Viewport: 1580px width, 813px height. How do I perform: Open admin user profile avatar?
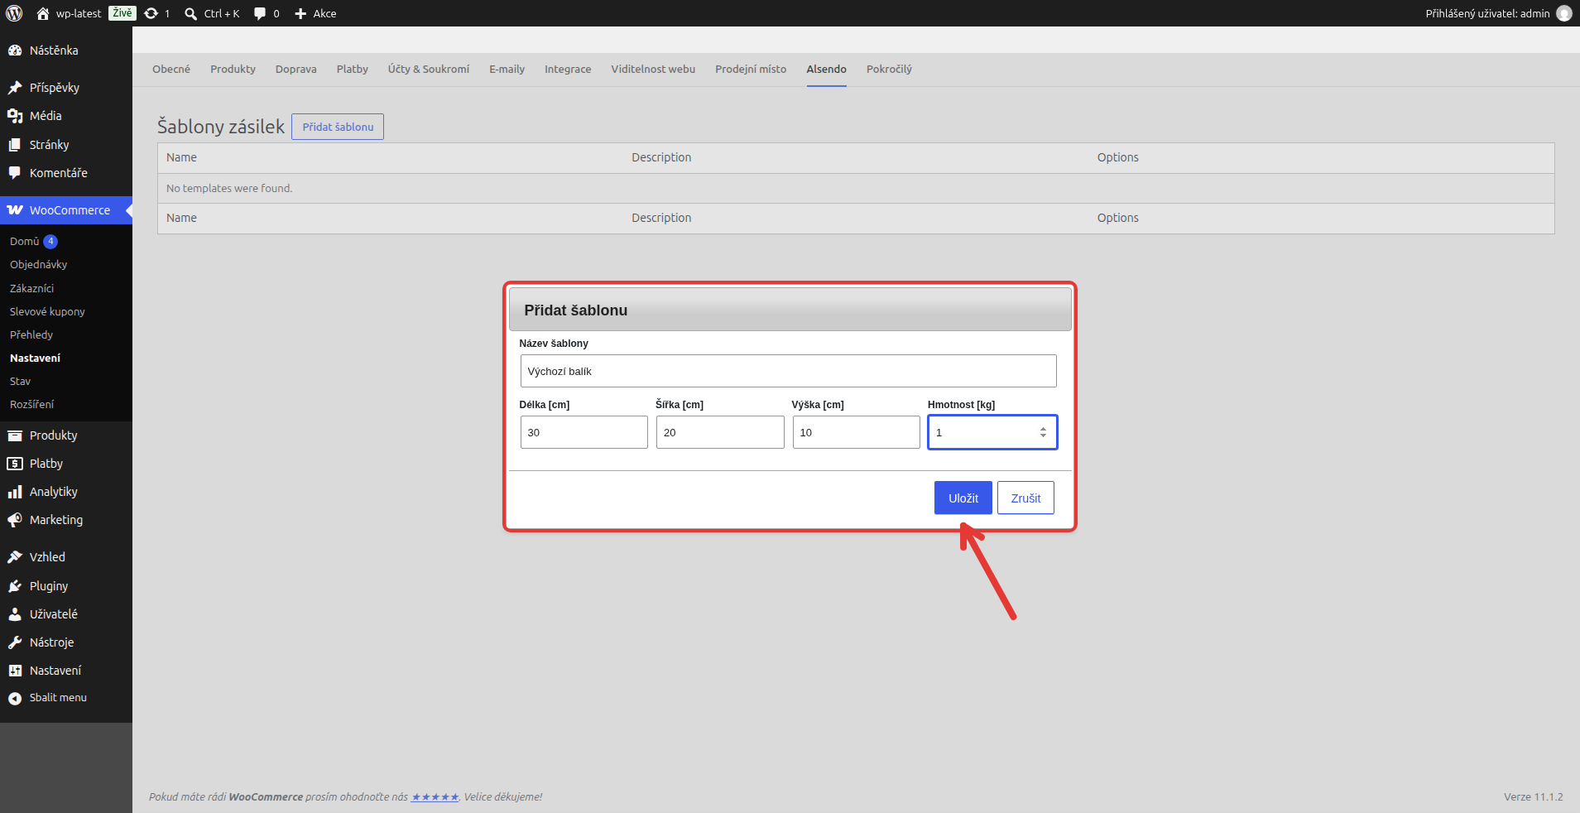1563,13
